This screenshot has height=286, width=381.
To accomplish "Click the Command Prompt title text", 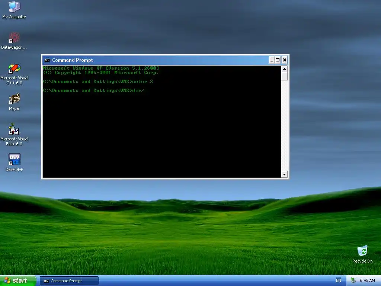I will pos(73,60).
